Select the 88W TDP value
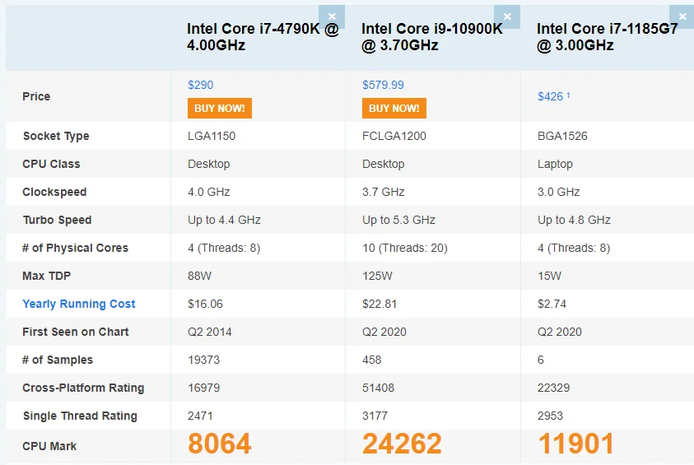This screenshot has height=465, width=694. point(199,276)
